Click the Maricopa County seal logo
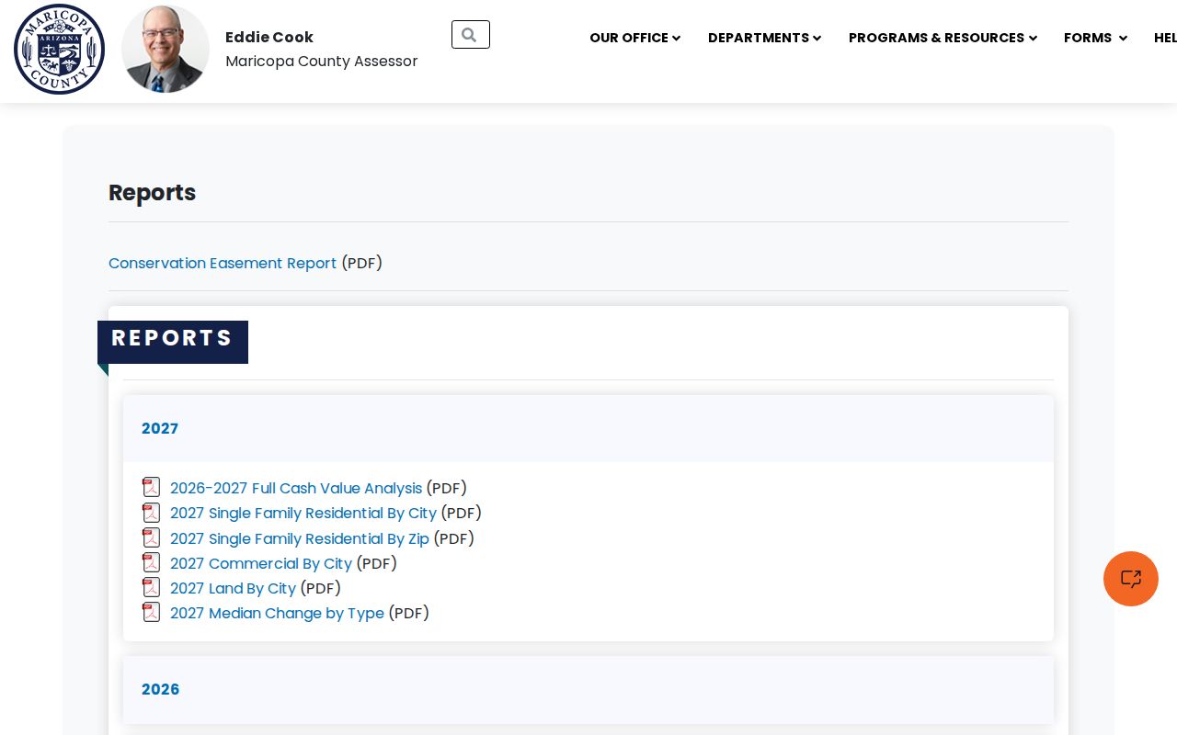Screen dimensions: 1177x735 point(60,49)
